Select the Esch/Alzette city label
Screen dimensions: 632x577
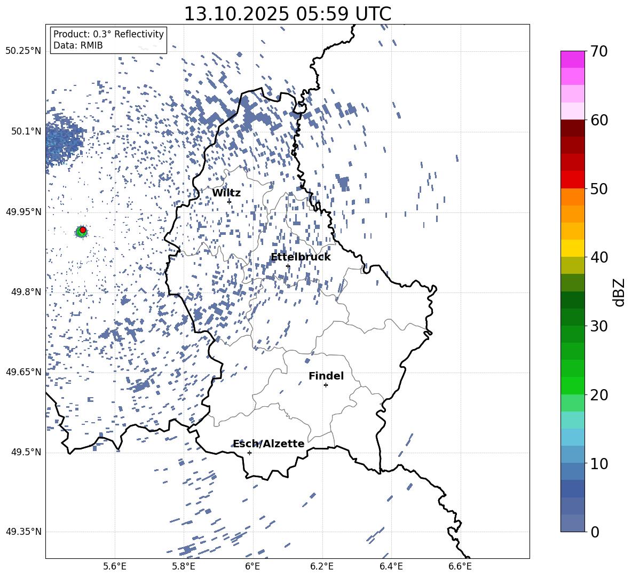268,444
